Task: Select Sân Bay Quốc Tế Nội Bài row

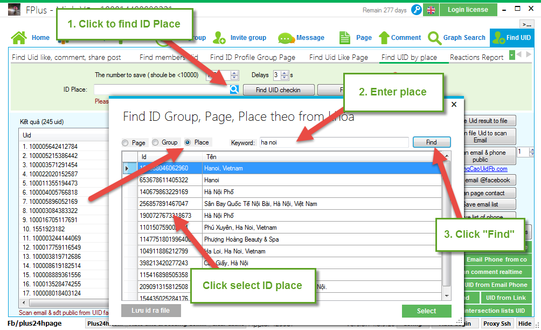Action: click(x=282, y=204)
